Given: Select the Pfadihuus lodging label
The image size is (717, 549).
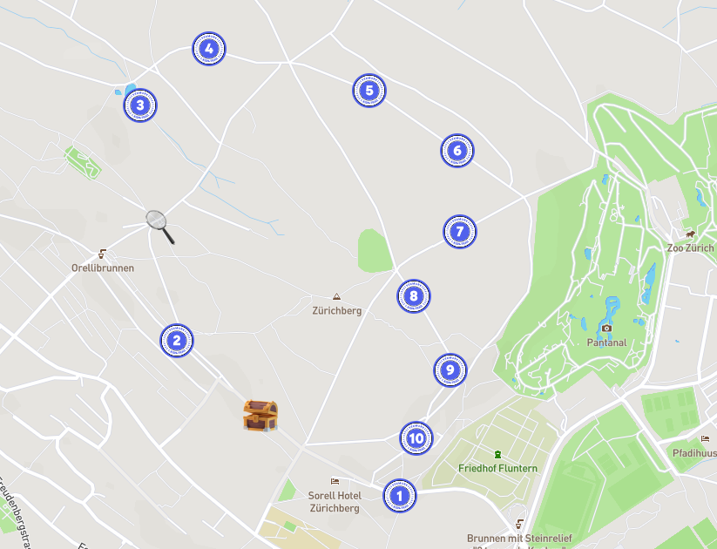Looking at the screenshot, I should [694, 453].
